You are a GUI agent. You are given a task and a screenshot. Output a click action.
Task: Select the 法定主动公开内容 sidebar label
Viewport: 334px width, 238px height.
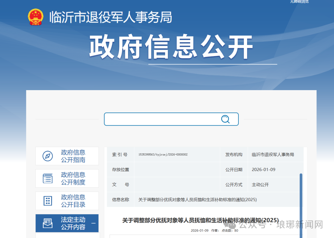point(73,223)
